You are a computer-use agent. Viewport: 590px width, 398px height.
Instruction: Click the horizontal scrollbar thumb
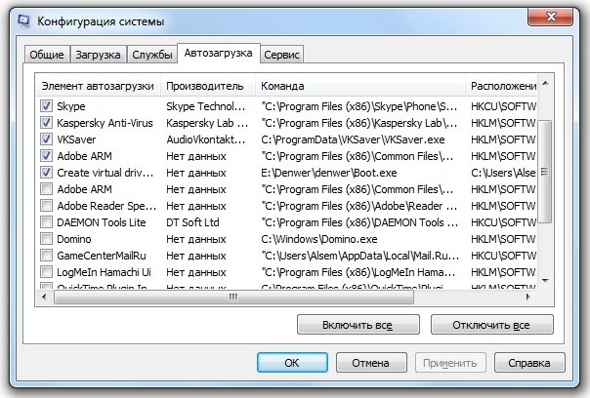point(233,297)
